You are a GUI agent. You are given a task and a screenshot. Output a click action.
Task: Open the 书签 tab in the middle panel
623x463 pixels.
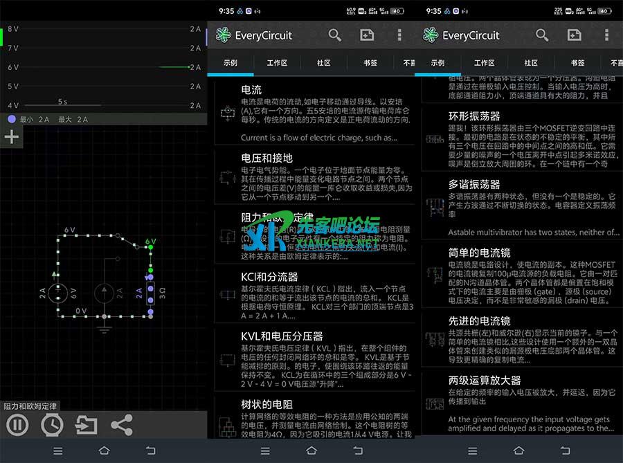tap(370, 62)
